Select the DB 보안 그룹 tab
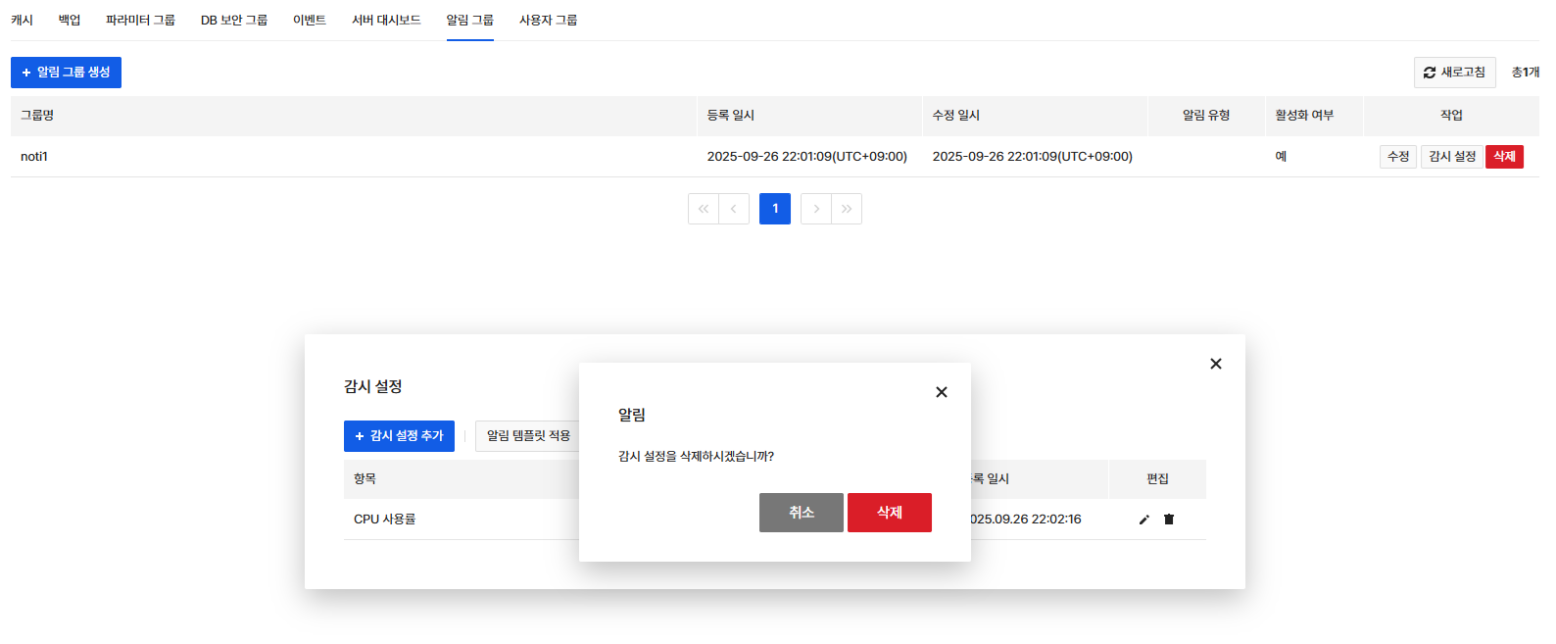1556x644 pixels. click(x=234, y=20)
